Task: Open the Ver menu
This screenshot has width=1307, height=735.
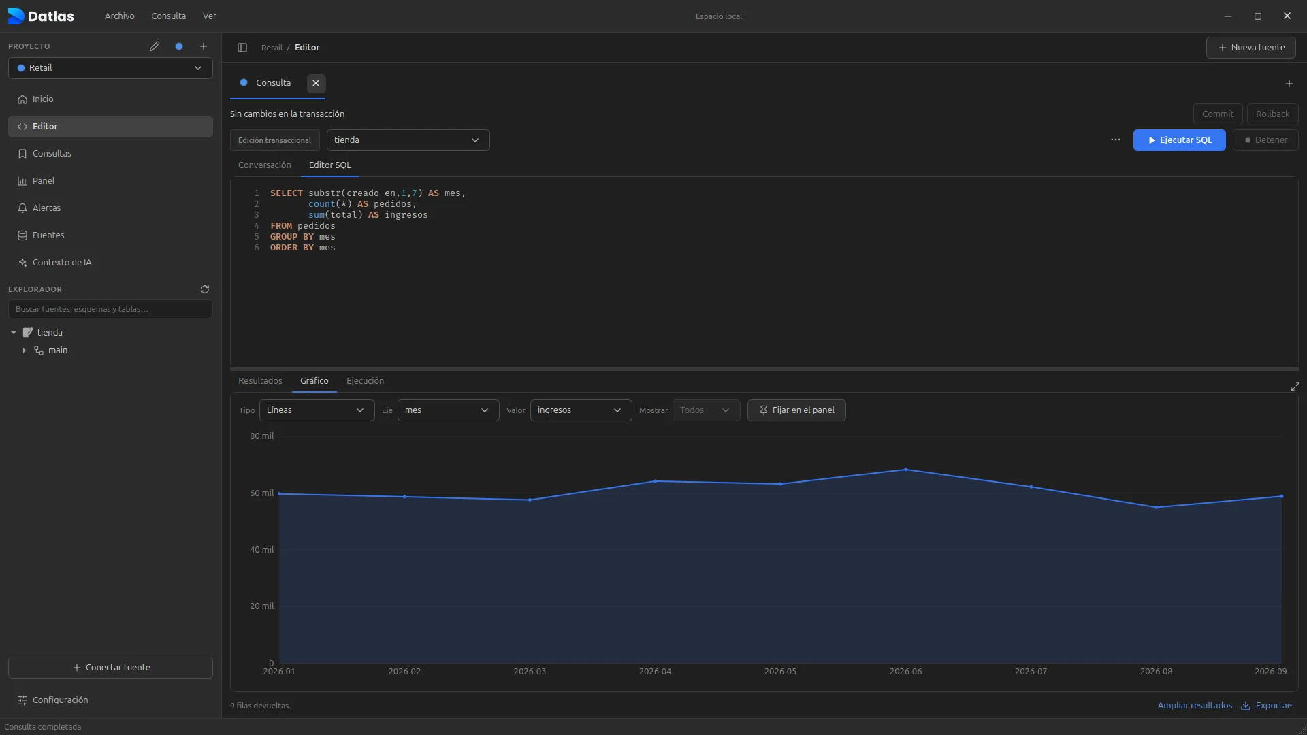Action: pos(210,16)
